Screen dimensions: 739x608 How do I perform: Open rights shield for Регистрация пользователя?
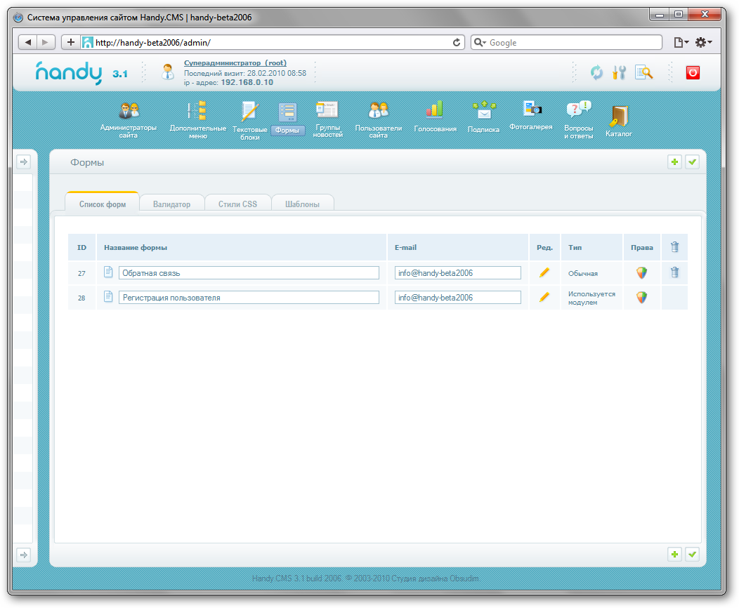pyautogui.click(x=641, y=298)
